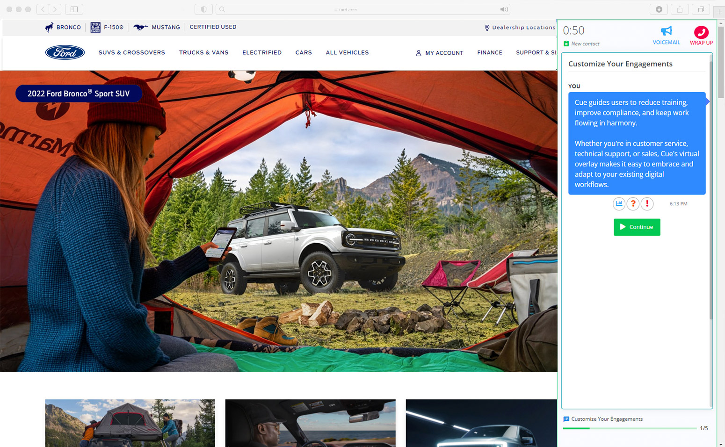Open Cars menu

(304, 52)
